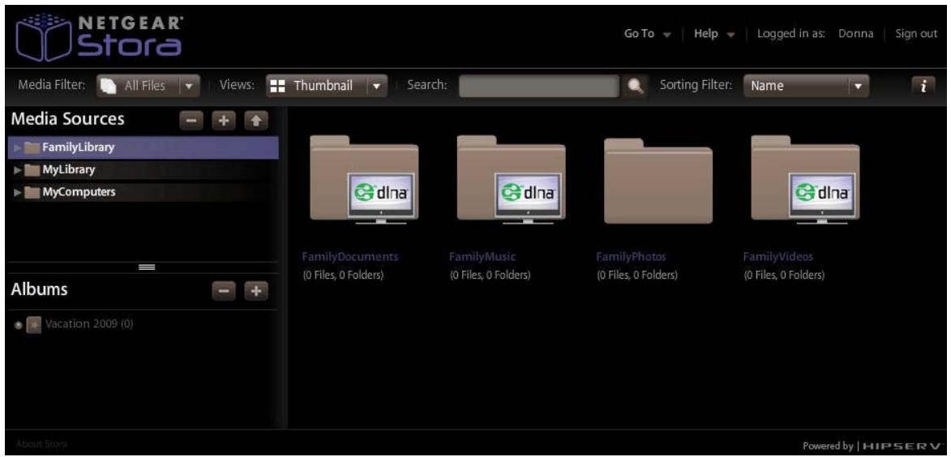The image size is (951, 457).
Task: Open the Vacation 2009 album
Action: [89, 323]
